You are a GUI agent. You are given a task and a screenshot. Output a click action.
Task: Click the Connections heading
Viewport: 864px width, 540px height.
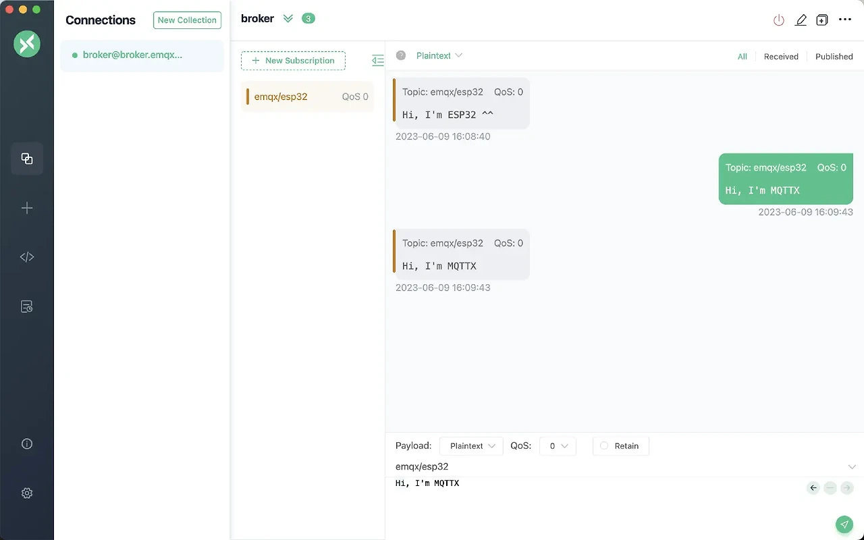[101, 20]
